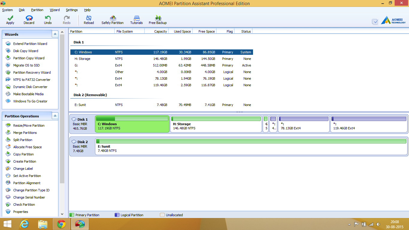Select the E: Sunit partition row
The image size is (409, 230).
[x=162, y=105]
